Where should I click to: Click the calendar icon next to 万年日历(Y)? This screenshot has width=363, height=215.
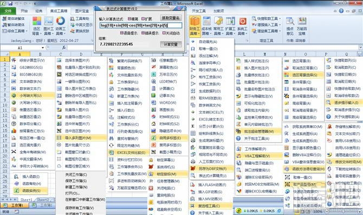coord(153,75)
